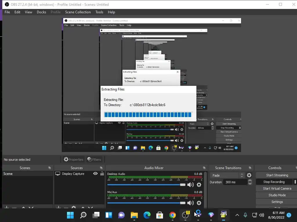Viewport: 297px width, 222px height.
Task: Open OBS Settings
Action: (277, 202)
